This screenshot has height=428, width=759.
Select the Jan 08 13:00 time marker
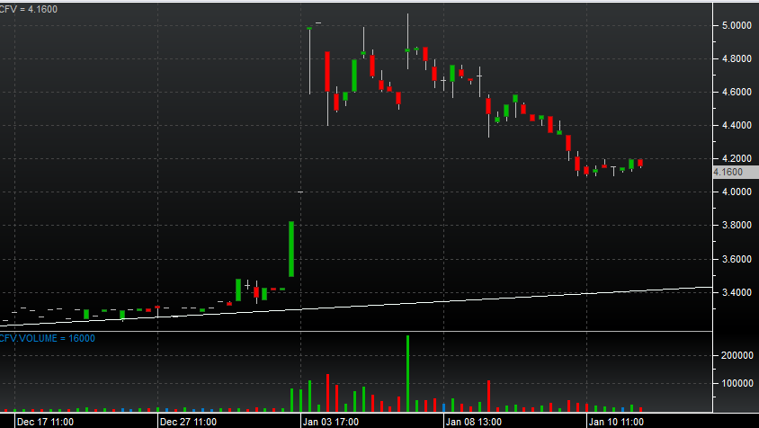pos(474,421)
